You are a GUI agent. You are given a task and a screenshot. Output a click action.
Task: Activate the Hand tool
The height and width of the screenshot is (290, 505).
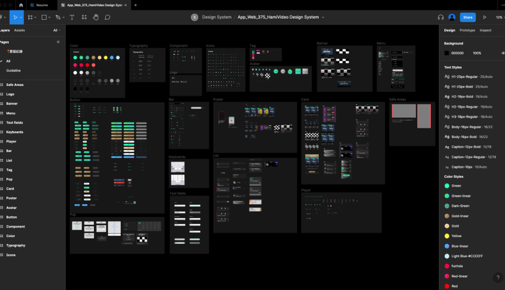click(96, 17)
